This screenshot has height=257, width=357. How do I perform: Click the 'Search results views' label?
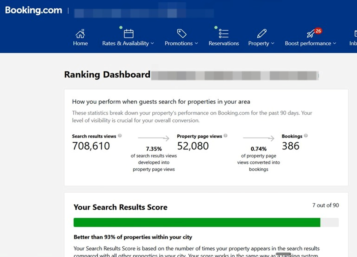click(94, 136)
